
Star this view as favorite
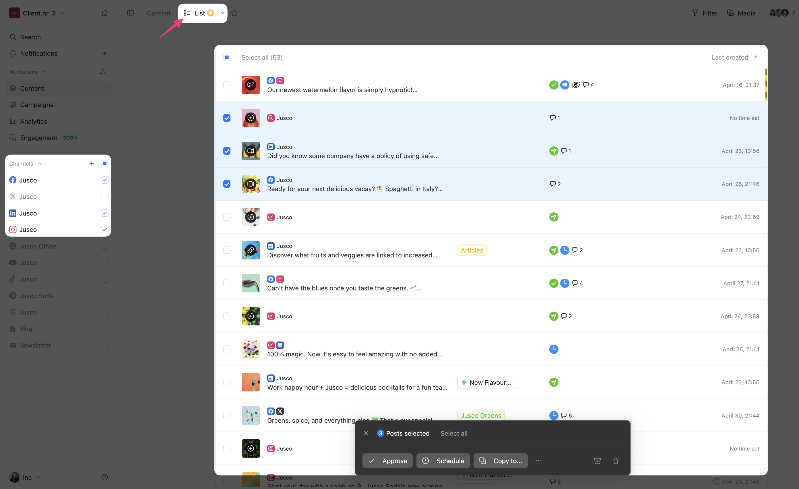click(x=234, y=13)
